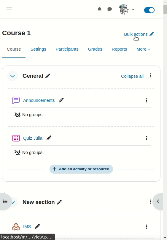The height and width of the screenshot is (240, 167).
Task: Collapse the General section chevron
Action: [12, 76]
